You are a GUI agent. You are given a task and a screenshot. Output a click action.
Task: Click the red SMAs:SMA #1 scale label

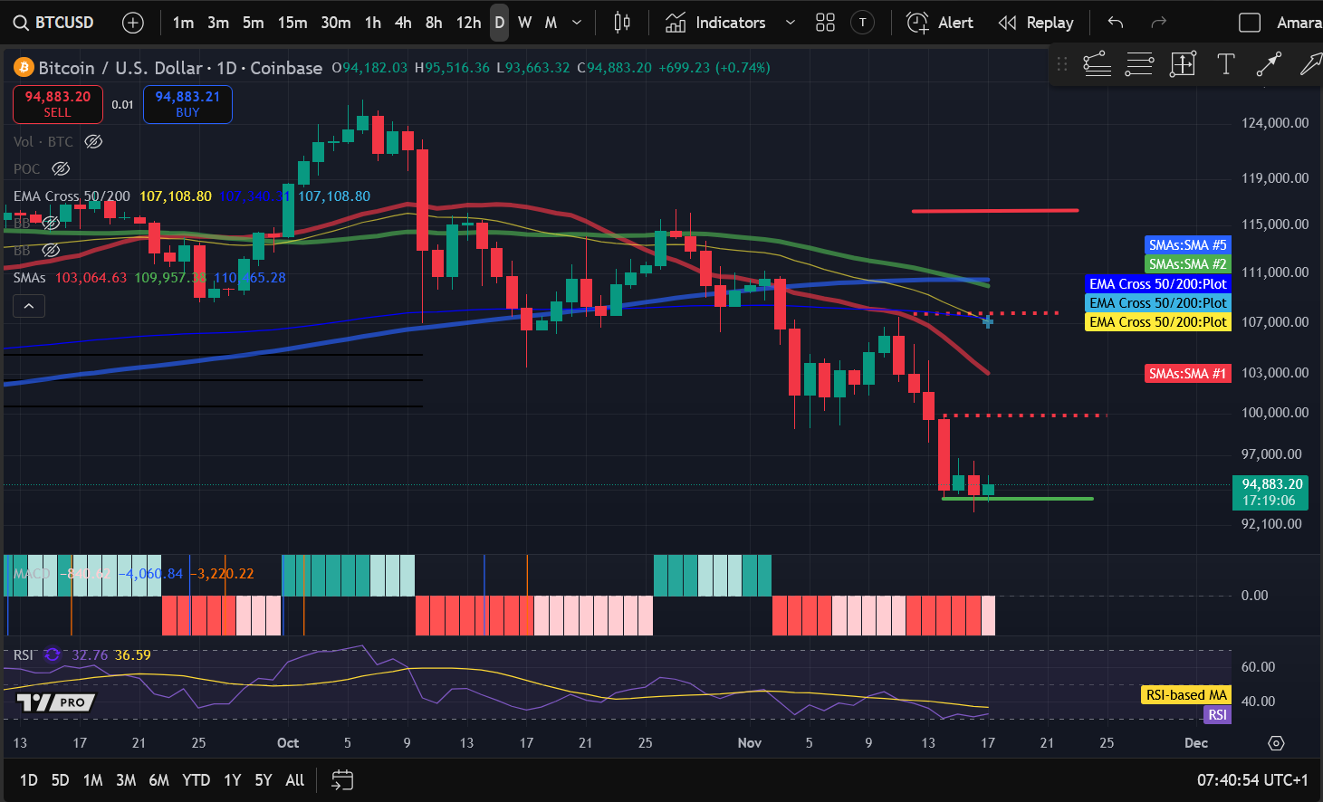point(1187,374)
